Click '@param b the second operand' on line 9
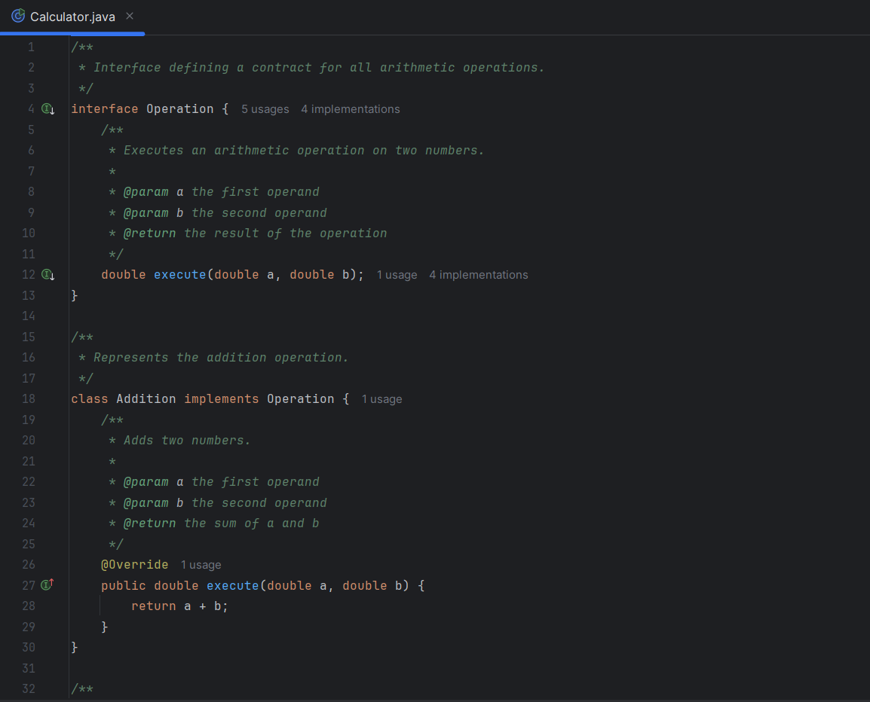Image resolution: width=870 pixels, height=702 pixels. pos(225,213)
